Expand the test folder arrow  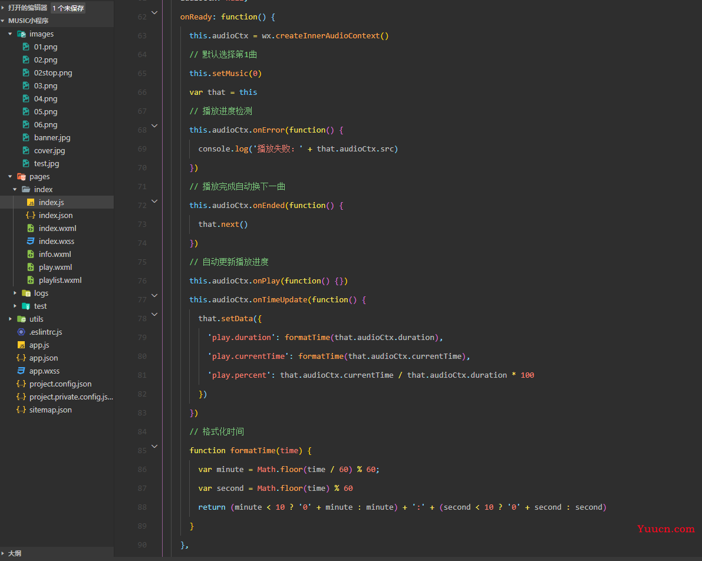tap(15, 306)
